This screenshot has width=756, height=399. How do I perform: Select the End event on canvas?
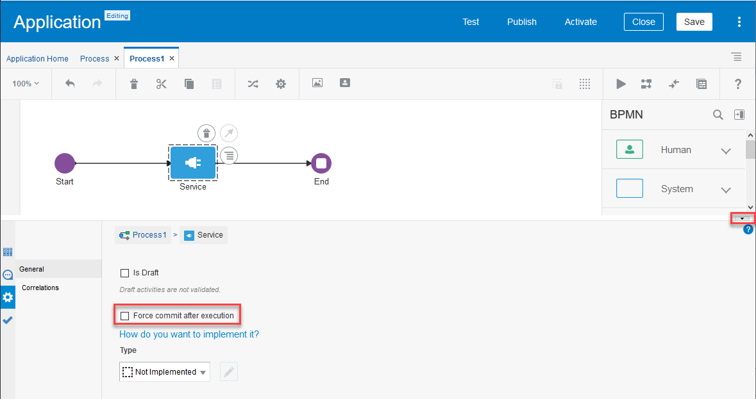(x=321, y=164)
